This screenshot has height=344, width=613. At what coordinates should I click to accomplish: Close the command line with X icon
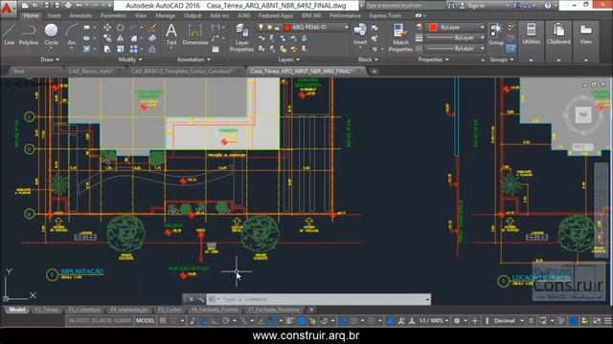tap(192, 299)
